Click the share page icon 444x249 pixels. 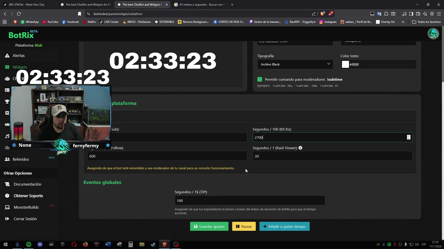click(x=314, y=14)
